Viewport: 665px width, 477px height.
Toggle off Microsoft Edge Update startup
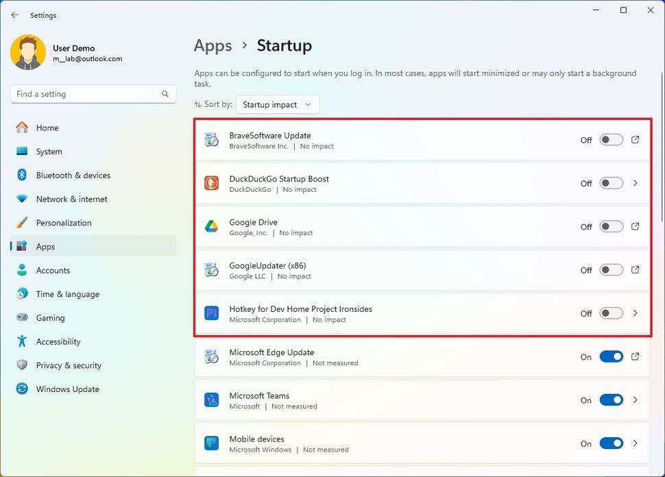pos(609,356)
